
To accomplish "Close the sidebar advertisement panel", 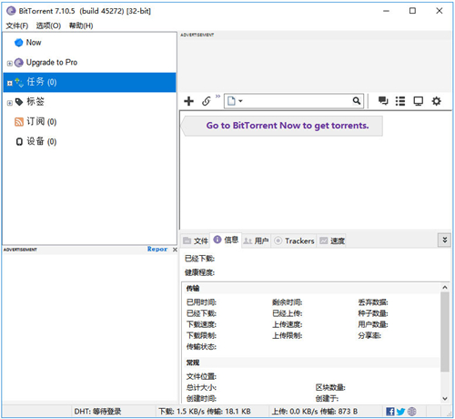I will tap(175, 250).
